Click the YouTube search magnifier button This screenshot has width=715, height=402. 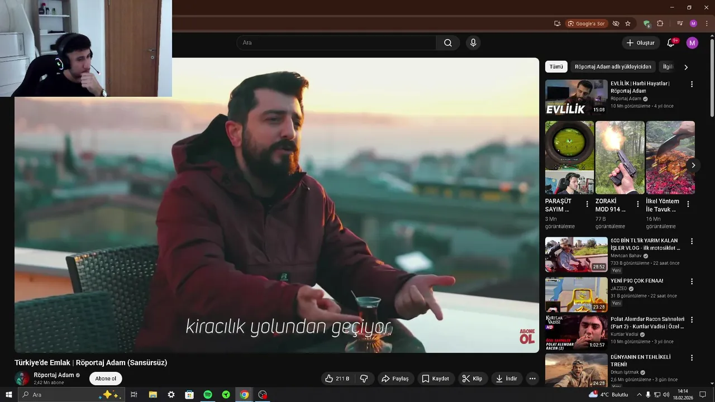pyautogui.click(x=448, y=43)
